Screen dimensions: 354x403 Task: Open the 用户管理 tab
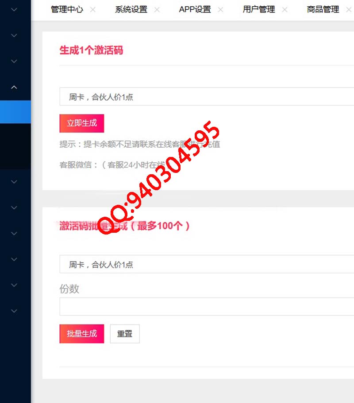point(259,9)
